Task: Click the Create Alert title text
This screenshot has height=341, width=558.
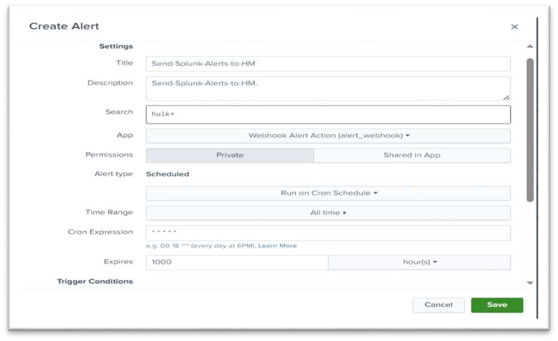Action: click(64, 26)
